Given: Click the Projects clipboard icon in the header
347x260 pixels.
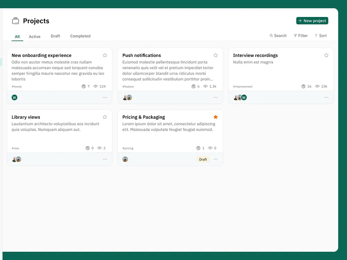Looking at the screenshot, I should [15, 20].
